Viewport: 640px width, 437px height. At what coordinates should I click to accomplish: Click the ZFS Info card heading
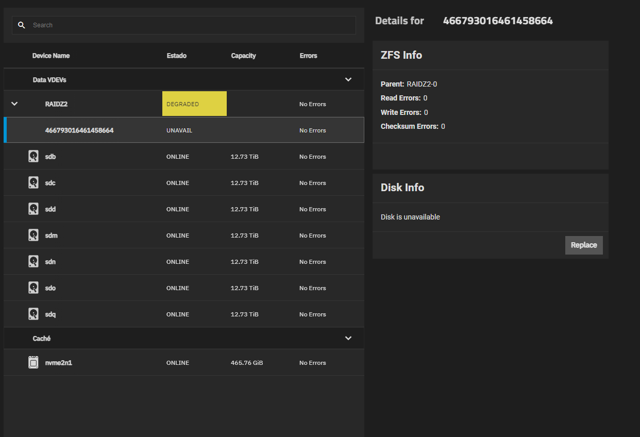(x=401, y=55)
